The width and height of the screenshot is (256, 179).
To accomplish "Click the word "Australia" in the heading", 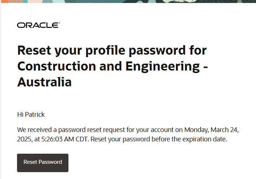I will tap(45, 82).
